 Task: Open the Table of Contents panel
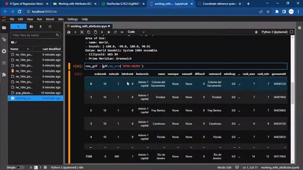[x=4, y=63]
